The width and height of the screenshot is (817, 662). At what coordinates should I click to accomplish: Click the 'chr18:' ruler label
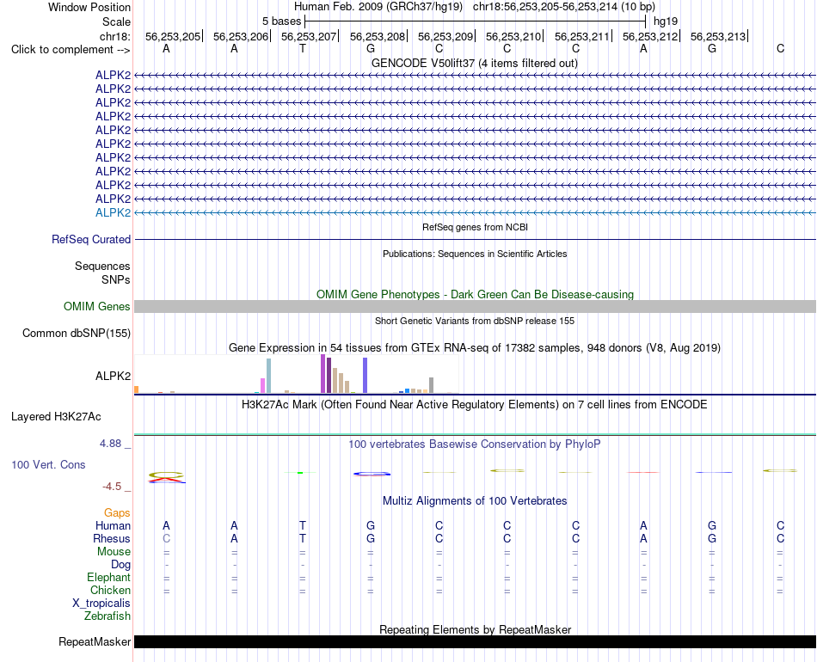click(x=114, y=36)
